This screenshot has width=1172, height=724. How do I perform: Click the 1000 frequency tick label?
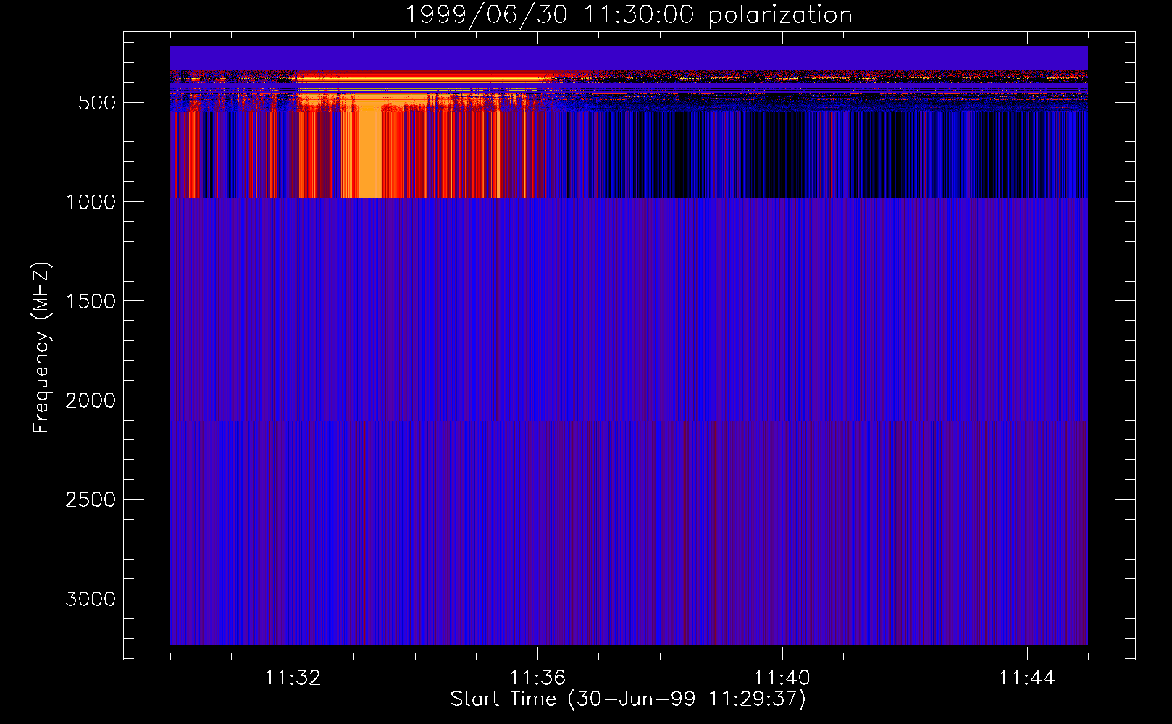coord(91,202)
